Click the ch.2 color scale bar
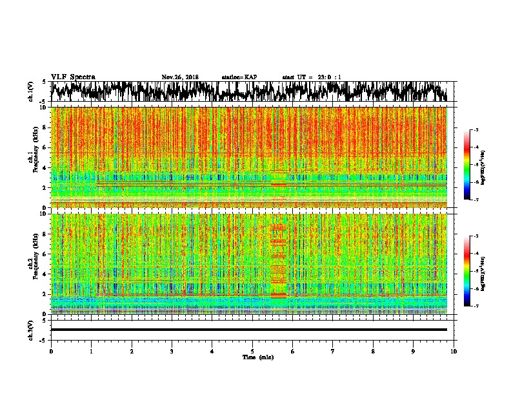 [467, 271]
